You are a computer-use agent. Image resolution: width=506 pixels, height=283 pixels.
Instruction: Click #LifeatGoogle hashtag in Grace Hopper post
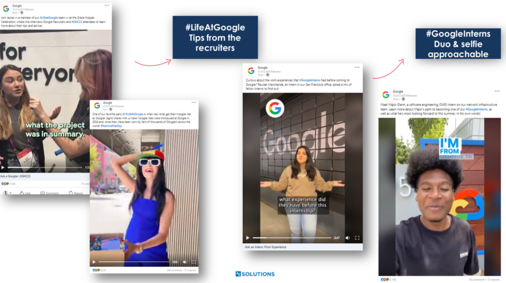coord(49,18)
